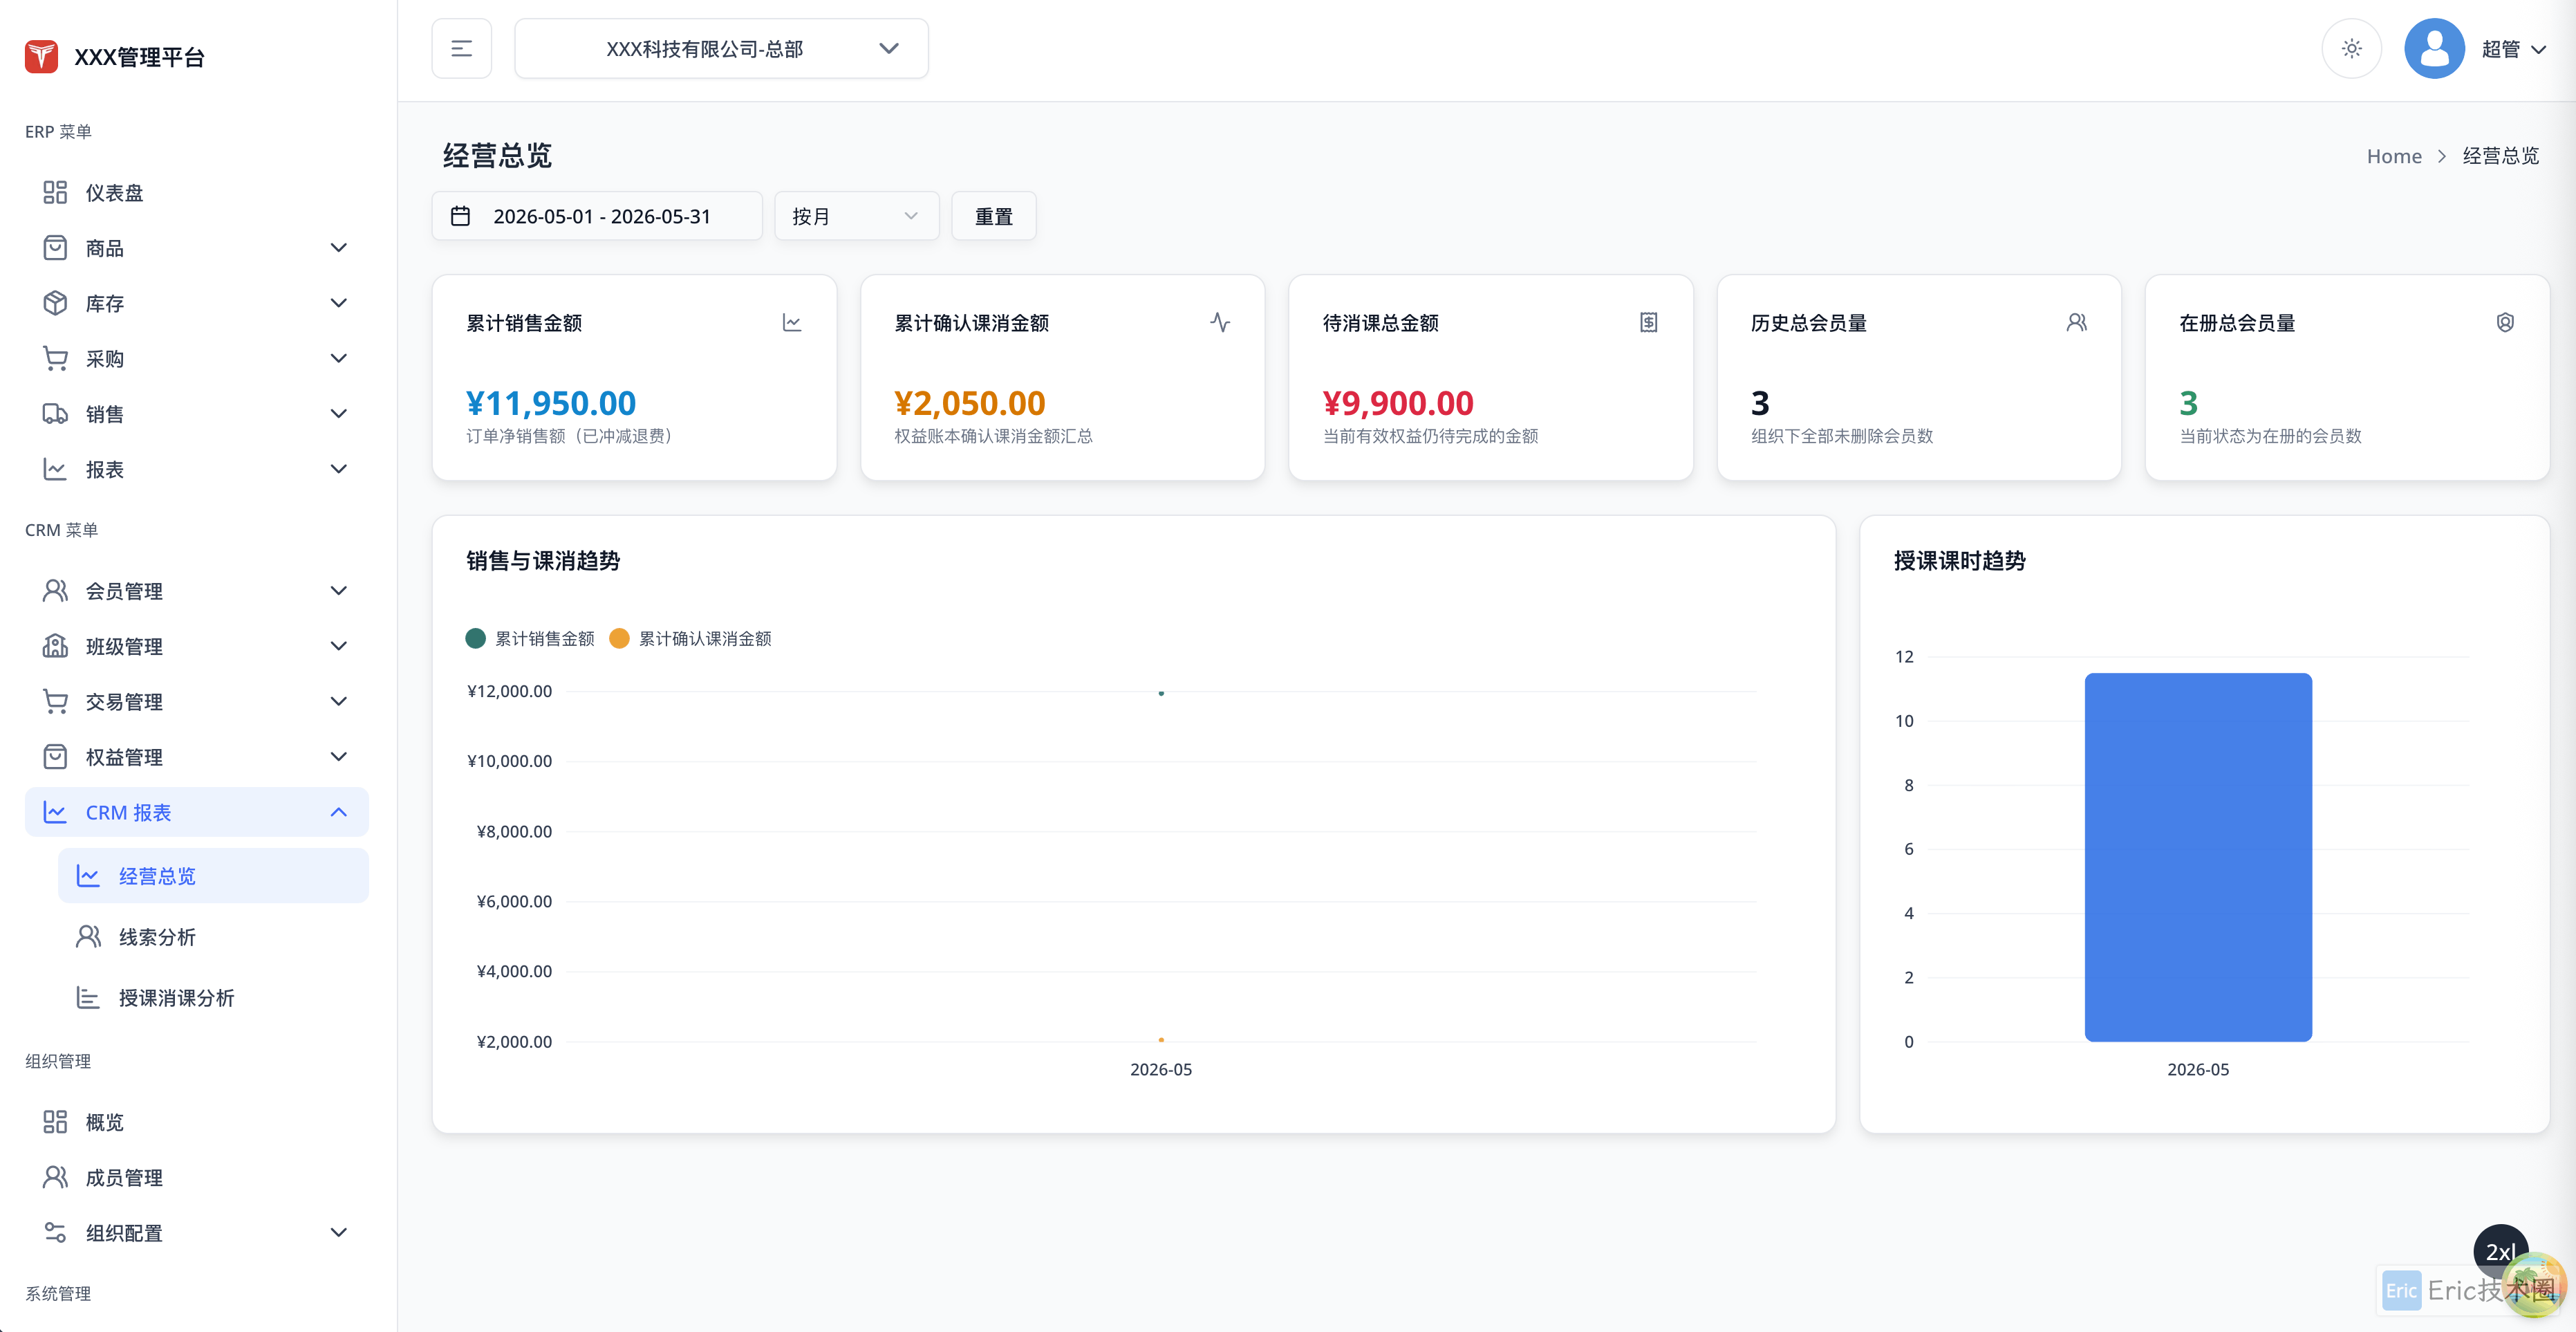Select the 经营总览 submenu item

coord(214,876)
